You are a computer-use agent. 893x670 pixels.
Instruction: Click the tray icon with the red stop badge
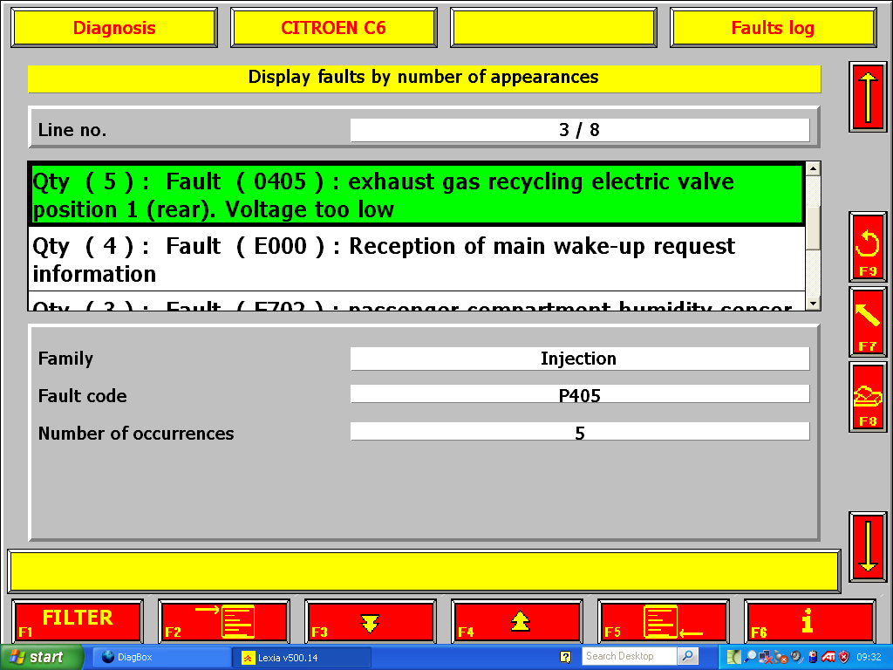781,657
